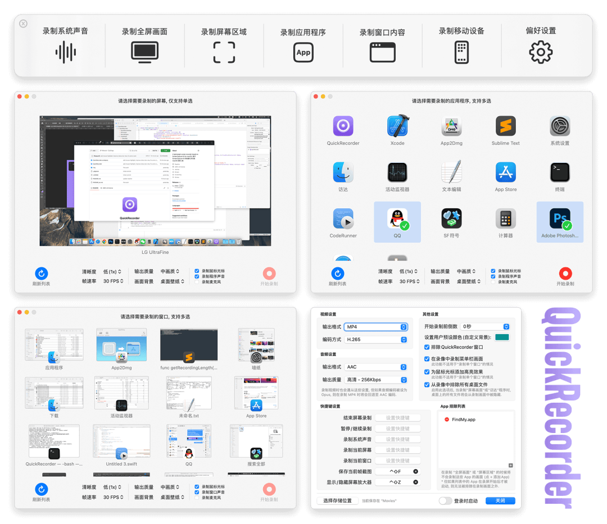Click the 选择存储位置 button
Screen dimensions: 607x524
[337, 501]
